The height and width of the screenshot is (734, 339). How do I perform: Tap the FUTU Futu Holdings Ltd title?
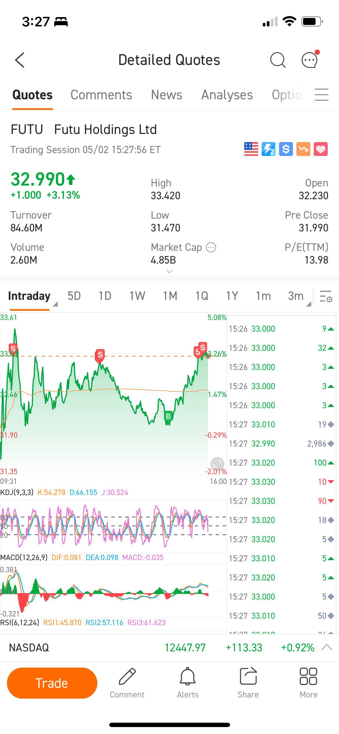(x=84, y=130)
